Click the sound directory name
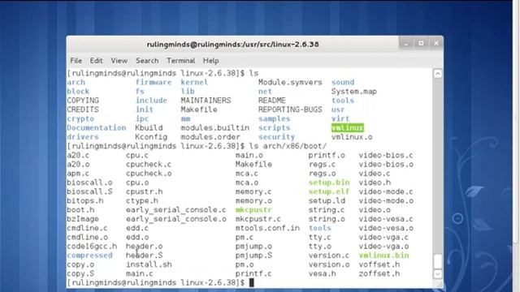Viewport: 520px width, 292px height. [x=343, y=82]
